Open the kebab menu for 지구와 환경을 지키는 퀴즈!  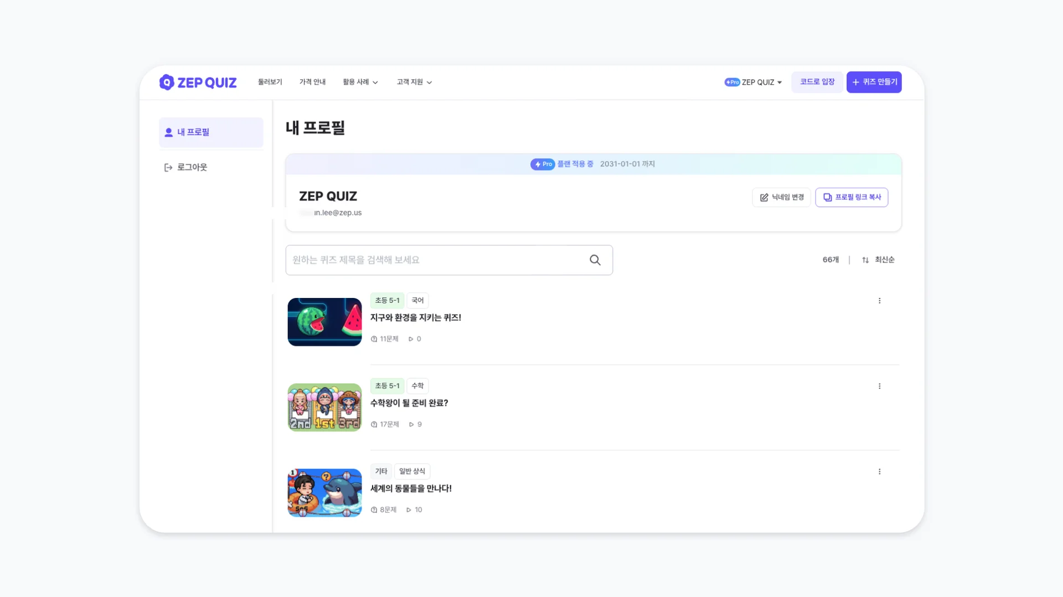pos(879,301)
